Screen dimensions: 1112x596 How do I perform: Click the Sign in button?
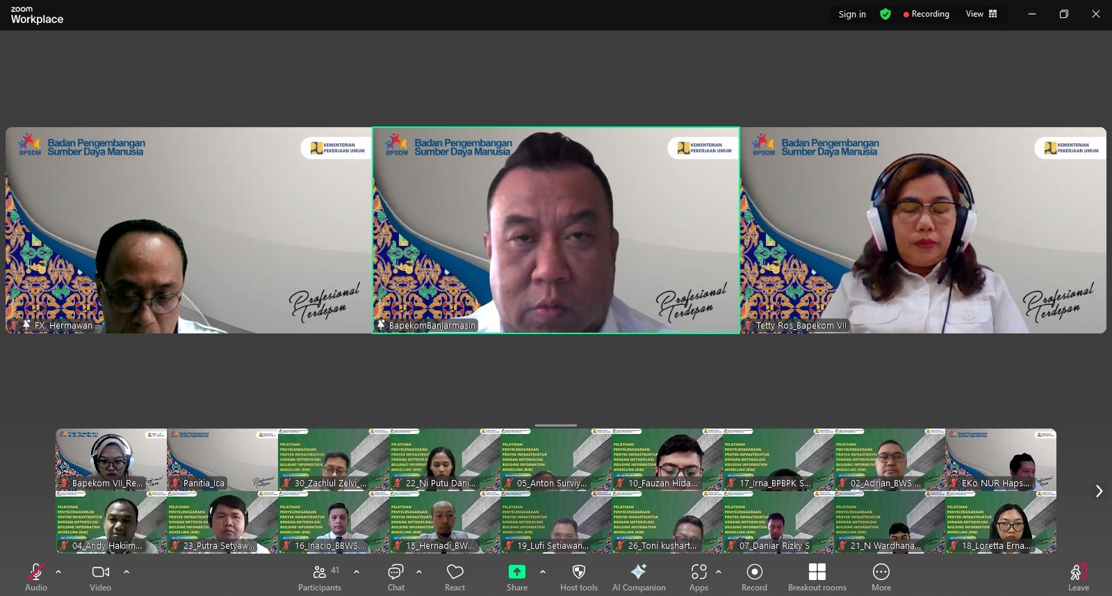point(852,14)
